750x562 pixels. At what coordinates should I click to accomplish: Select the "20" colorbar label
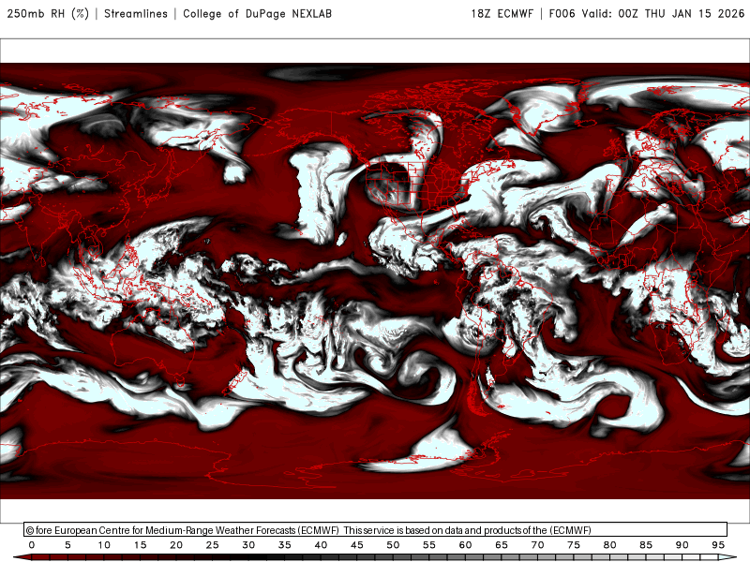pyautogui.click(x=176, y=545)
